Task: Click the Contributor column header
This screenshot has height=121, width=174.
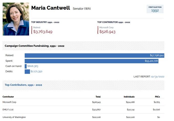Action: [x=8, y=97]
